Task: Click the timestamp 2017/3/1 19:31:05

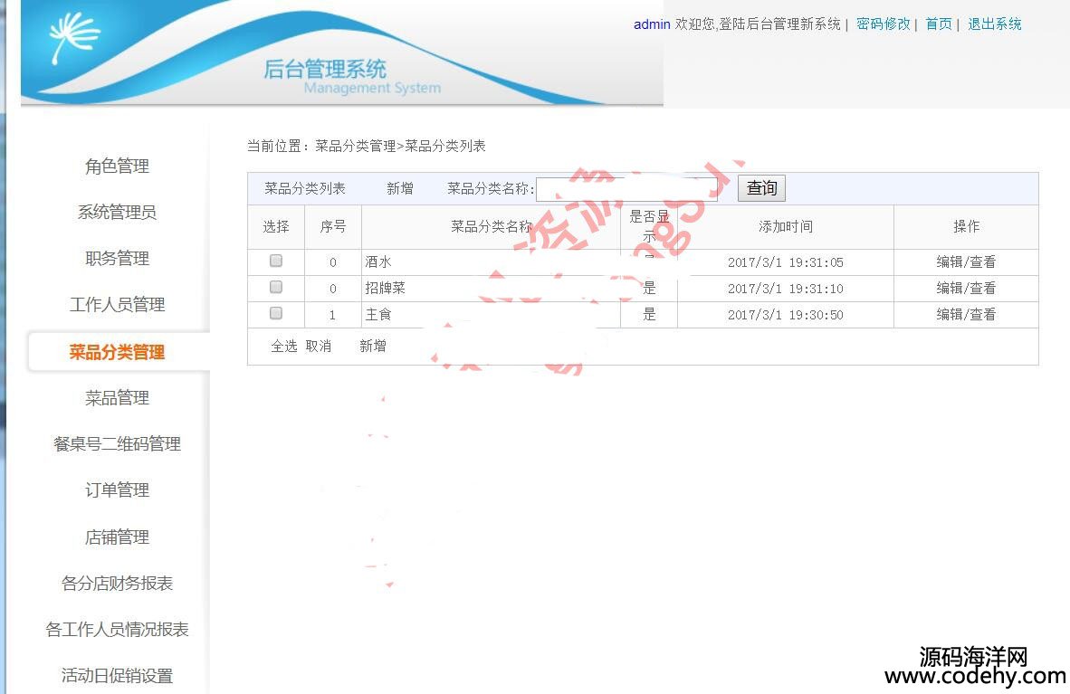Action: click(786, 262)
